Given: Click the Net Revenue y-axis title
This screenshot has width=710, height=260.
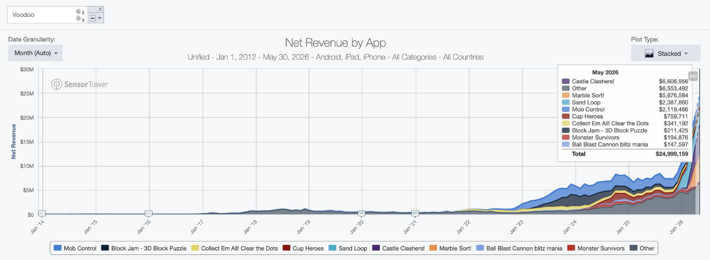Looking at the screenshot, I should [14, 141].
